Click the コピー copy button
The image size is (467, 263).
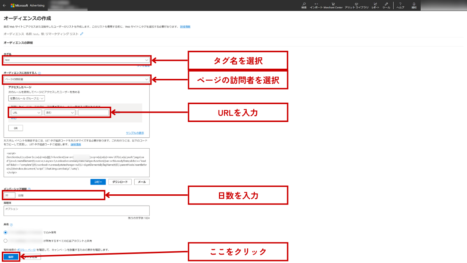coord(98,182)
